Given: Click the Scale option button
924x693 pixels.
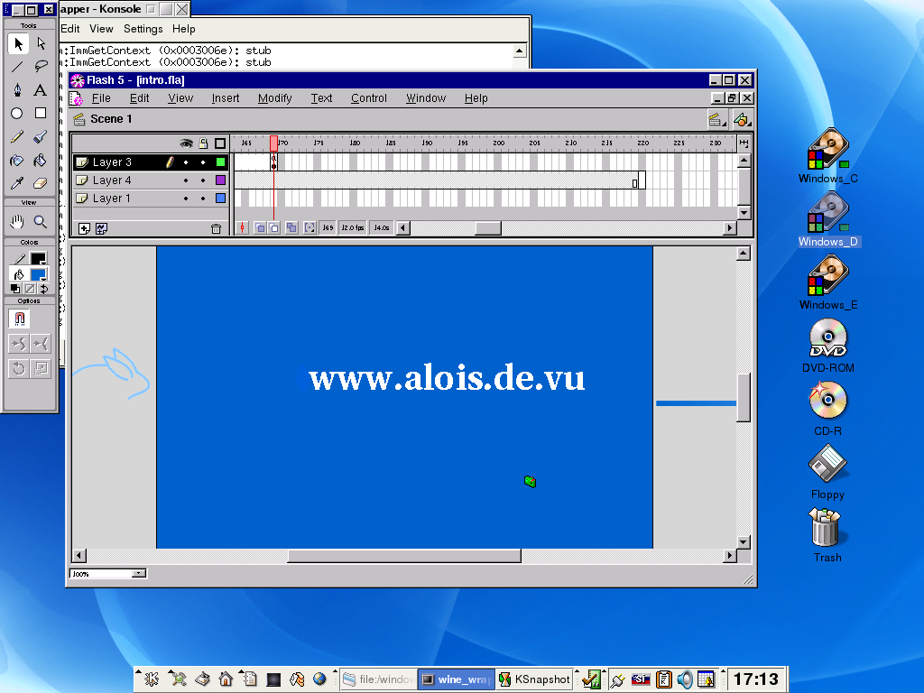Looking at the screenshot, I should (x=41, y=369).
